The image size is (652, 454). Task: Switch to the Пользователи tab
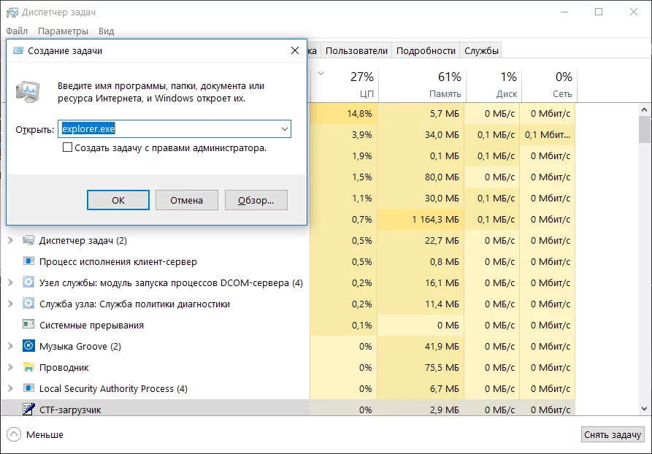(356, 50)
